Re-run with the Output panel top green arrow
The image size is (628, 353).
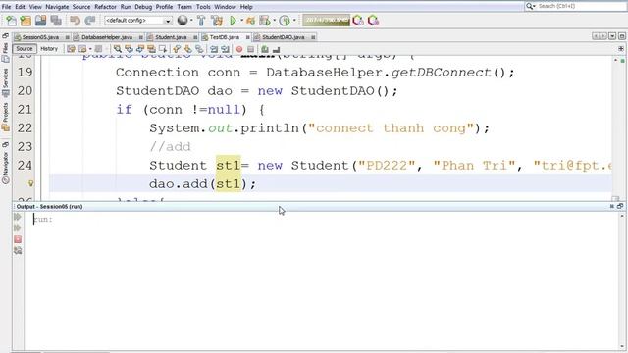click(x=18, y=217)
